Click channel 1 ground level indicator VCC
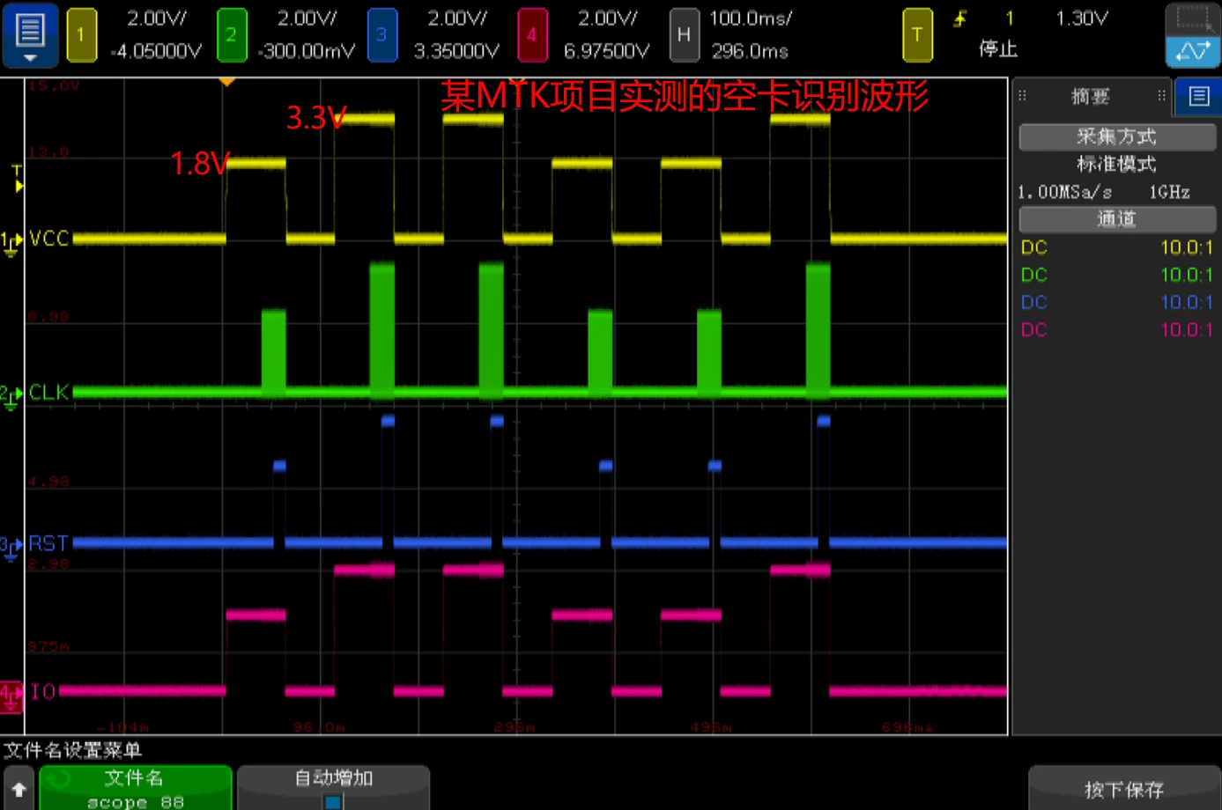The width and height of the screenshot is (1222, 810). (11, 241)
